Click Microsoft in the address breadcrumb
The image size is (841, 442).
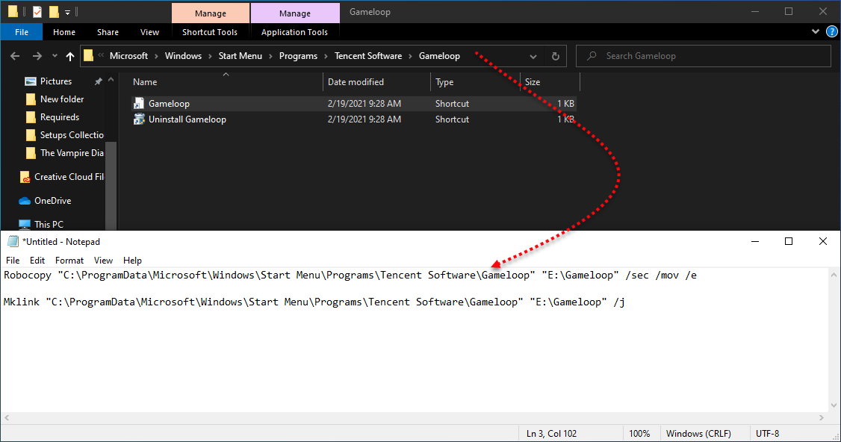coord(128,56)
